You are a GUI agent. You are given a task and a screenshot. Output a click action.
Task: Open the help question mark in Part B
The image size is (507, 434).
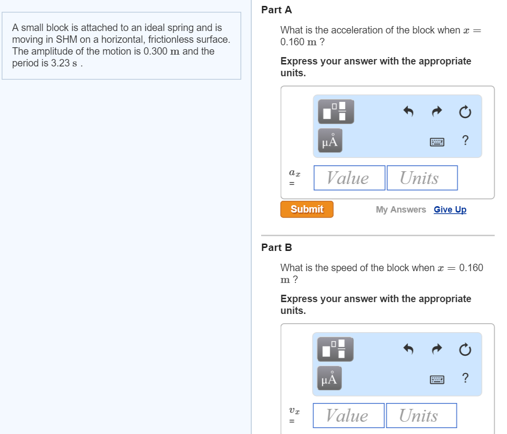465,378
